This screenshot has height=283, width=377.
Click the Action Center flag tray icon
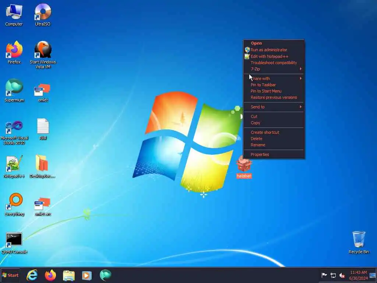point(324,275)
